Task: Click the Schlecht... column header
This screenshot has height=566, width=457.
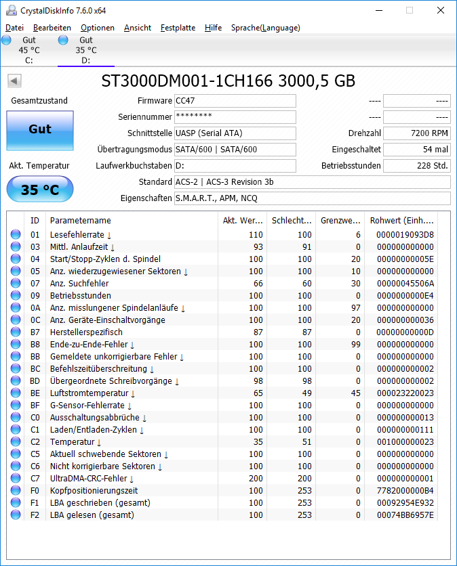Action: click(292, 221)
